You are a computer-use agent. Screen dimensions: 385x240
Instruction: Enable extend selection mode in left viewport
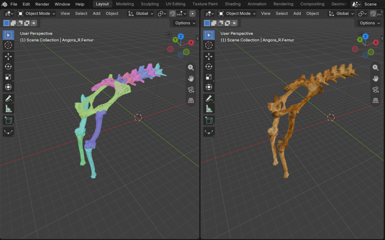pos(13,23)
